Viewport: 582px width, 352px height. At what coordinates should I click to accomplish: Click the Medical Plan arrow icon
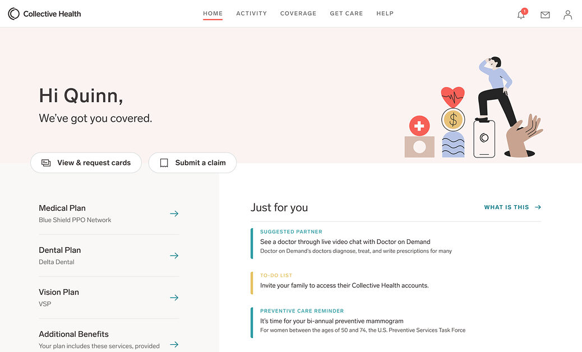pyautogui.click(x=174, y=214)
